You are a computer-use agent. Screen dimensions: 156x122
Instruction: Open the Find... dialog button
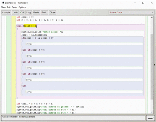(x=44, y=12)
